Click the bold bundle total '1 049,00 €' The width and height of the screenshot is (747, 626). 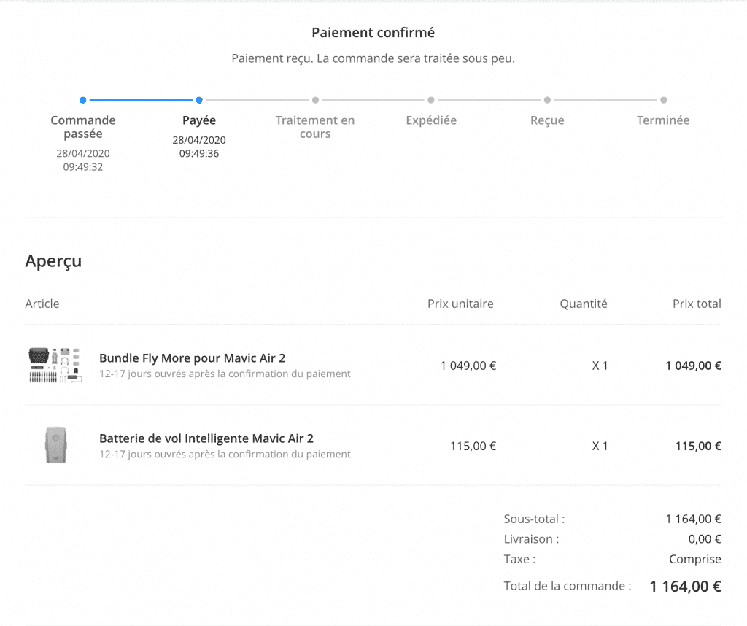click(x=693, y=366)
